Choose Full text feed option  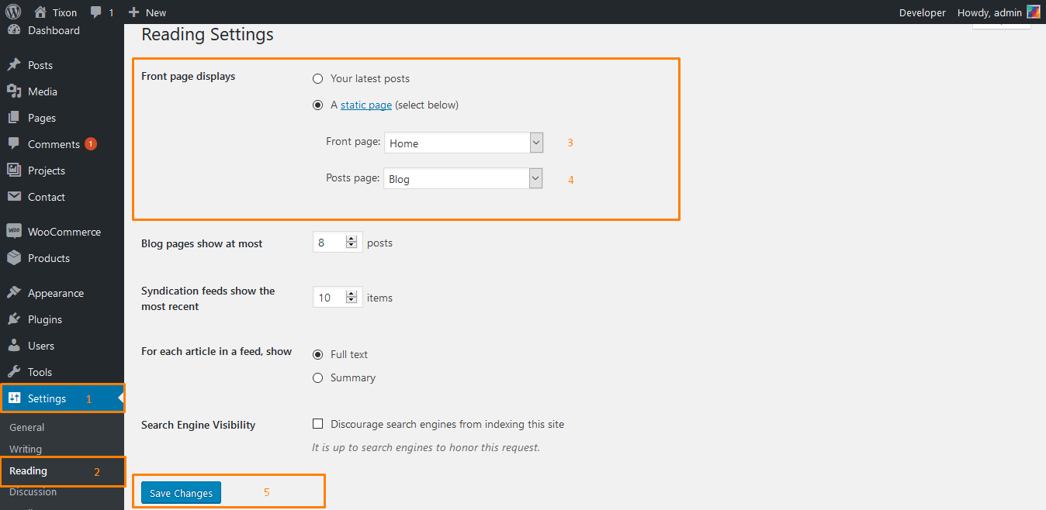[317, 354]
